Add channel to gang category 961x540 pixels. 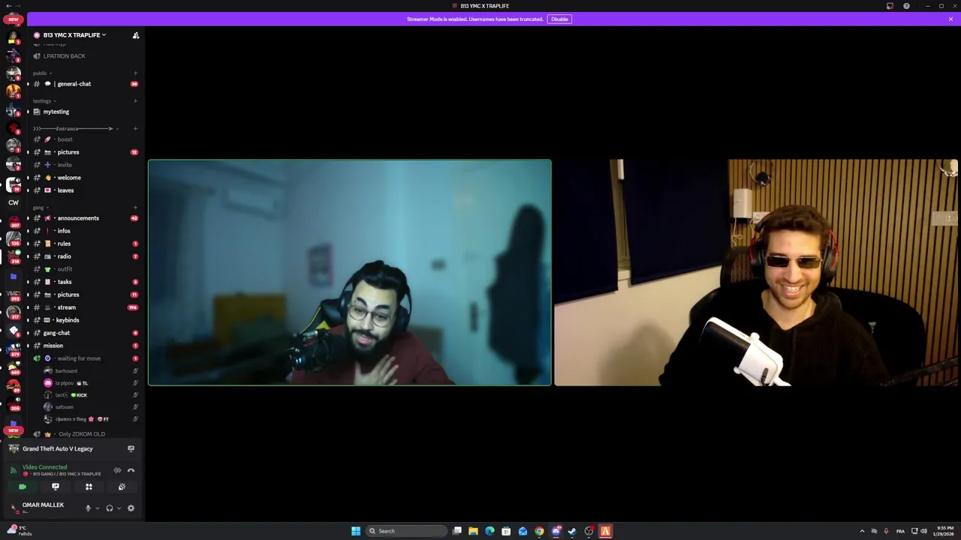[135, 207]
